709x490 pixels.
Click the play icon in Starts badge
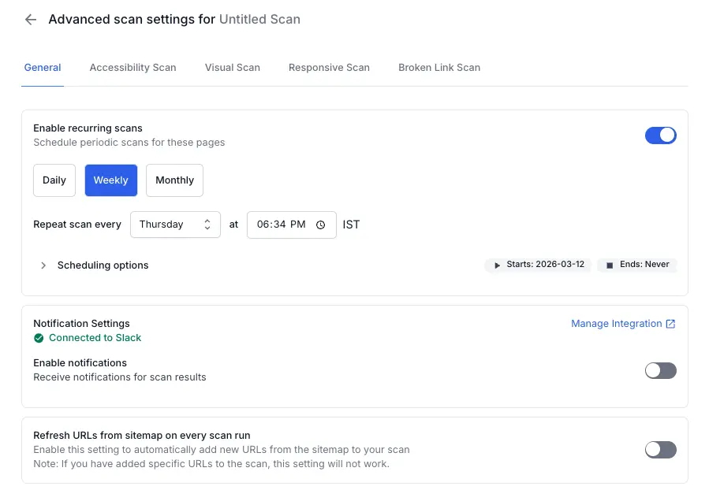click(497, 265)
